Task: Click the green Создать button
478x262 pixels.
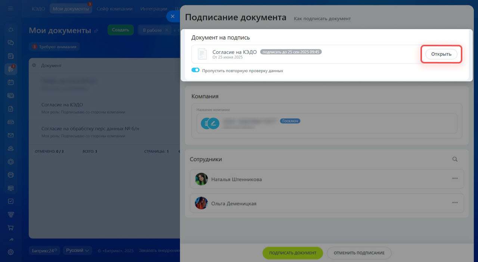Action: 121,30
